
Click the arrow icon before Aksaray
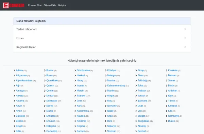pyautogui.click(x=136, y=126)
